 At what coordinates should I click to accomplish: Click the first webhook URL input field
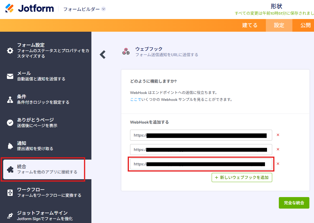coord(201,135)
